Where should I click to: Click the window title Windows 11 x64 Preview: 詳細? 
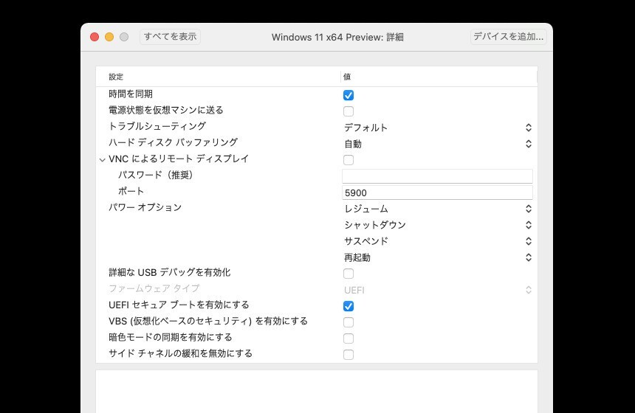coord(337,37)
